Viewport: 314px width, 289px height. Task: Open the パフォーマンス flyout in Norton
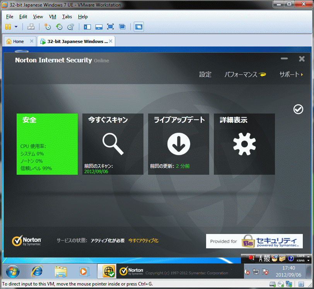(x=245, y=74)
